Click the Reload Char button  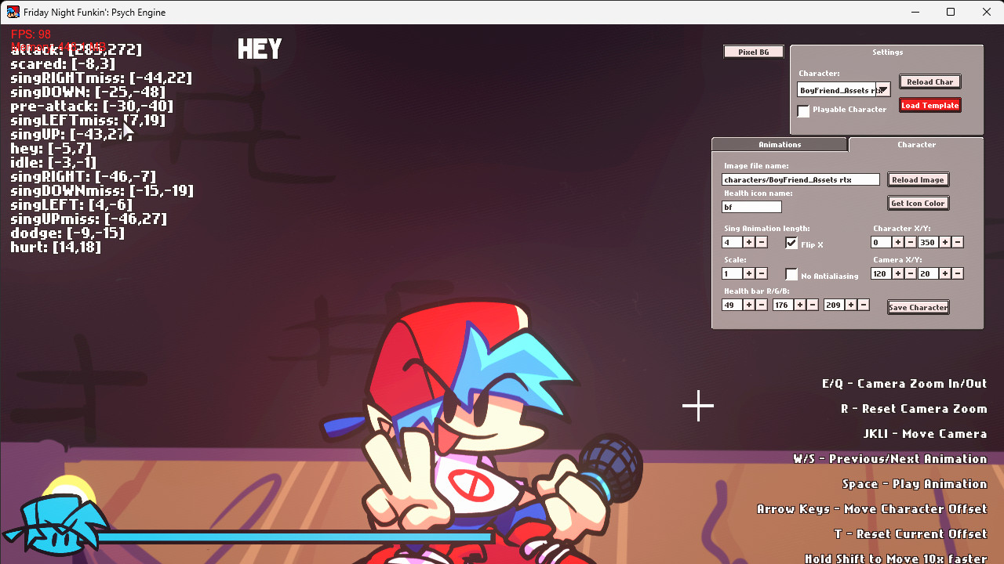click(929, 81)
